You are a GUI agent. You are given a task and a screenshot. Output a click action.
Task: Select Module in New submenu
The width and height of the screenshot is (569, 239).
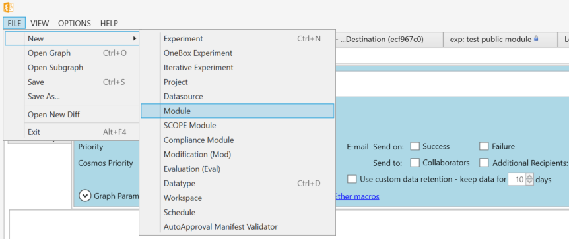(238, 111)
